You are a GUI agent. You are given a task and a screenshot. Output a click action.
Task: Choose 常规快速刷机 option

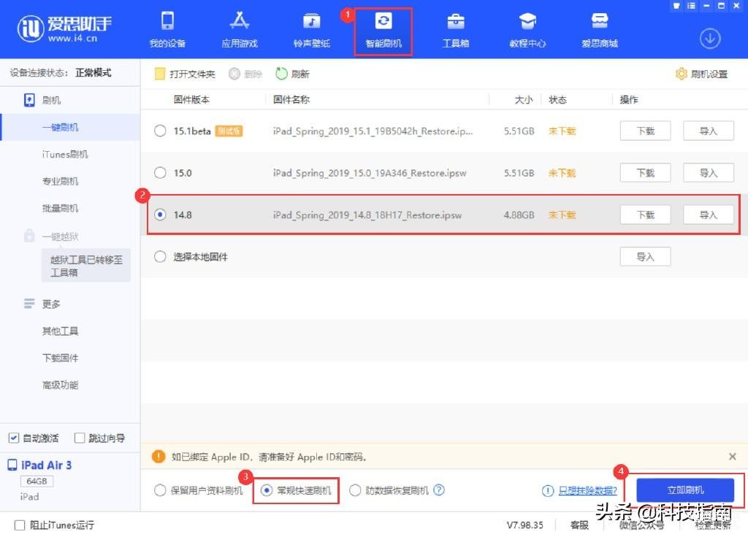coord(267,490)
